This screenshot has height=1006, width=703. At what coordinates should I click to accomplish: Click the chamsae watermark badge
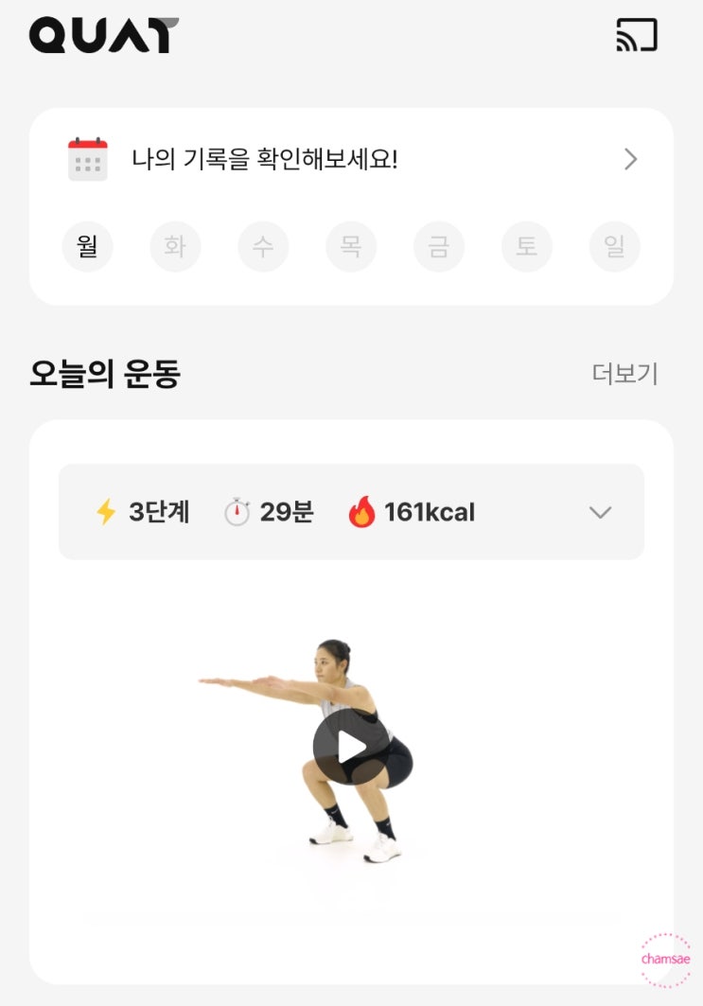coord(665,960)
